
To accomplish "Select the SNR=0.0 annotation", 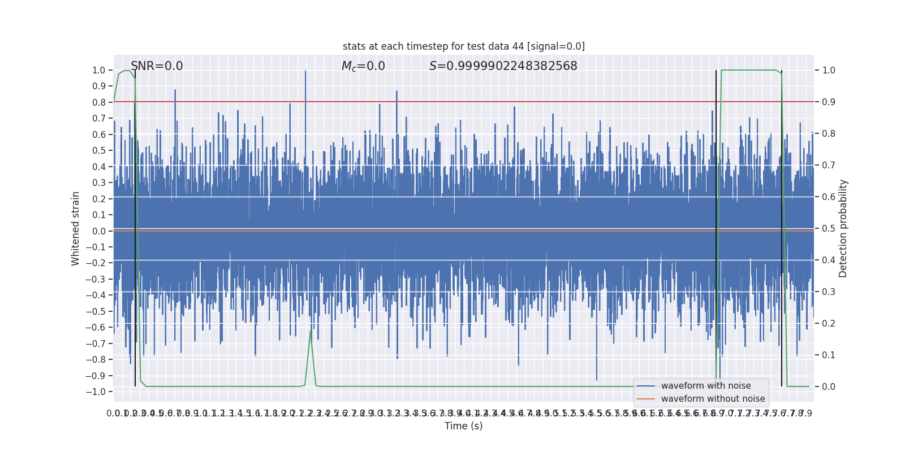I will click(x=157, y=66).
